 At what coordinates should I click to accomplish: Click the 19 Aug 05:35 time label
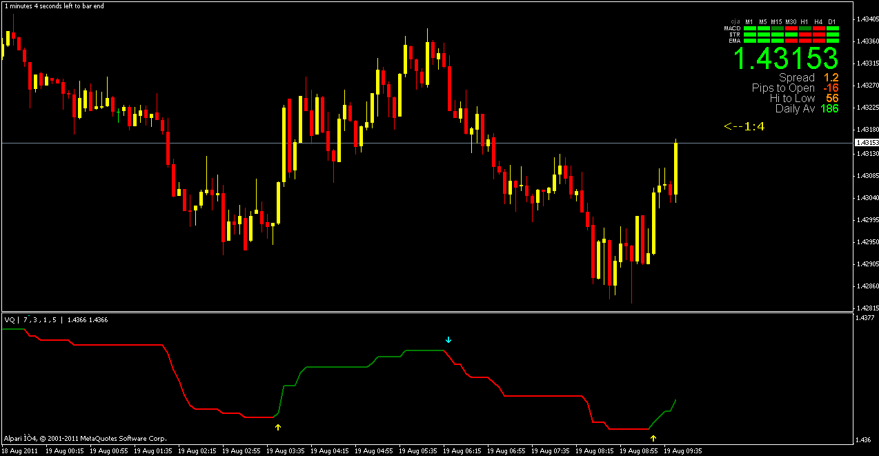pyautogui.click(x=417, y=450)
